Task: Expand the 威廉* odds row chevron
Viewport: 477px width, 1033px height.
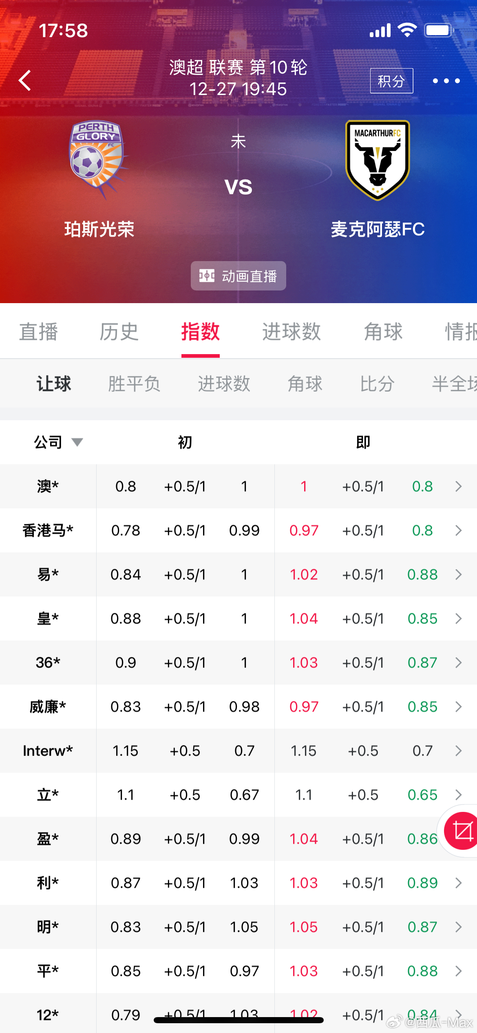Action: [x=458, y=707]
